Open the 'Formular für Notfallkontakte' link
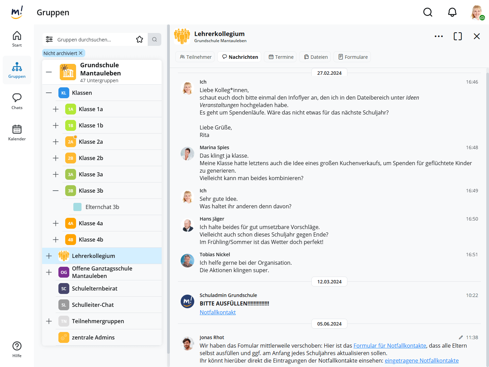 [390, 346]
